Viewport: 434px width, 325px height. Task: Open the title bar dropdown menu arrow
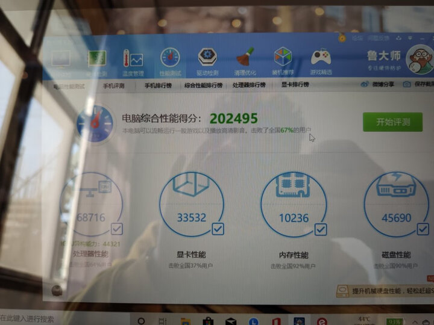(x=410, y=38)
